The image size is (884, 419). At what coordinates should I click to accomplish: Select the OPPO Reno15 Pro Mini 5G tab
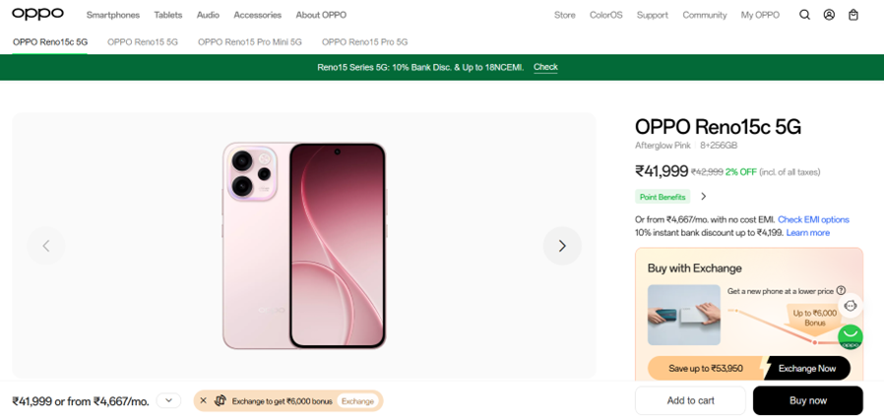coord(250,42)
